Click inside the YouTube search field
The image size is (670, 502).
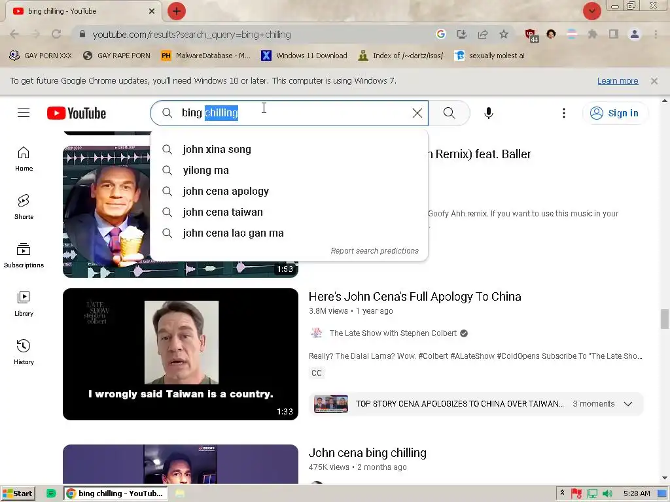point(289,113)
